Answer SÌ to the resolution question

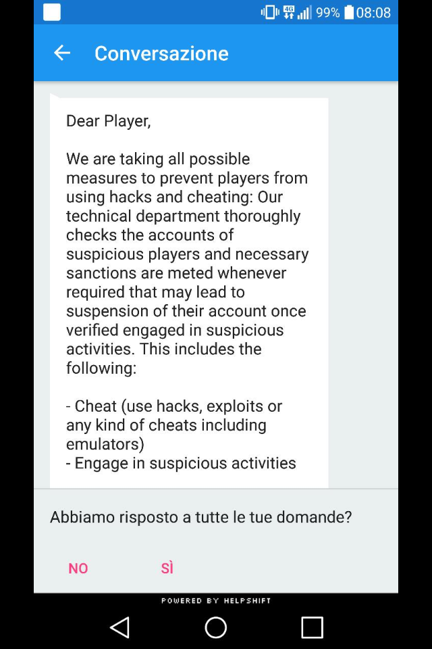167,568
